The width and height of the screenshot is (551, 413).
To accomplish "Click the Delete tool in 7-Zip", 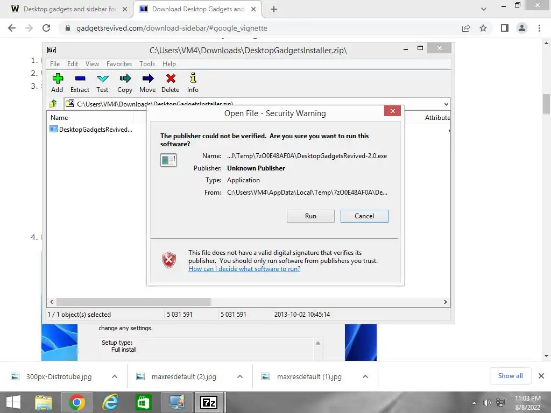I will [171, 83].
